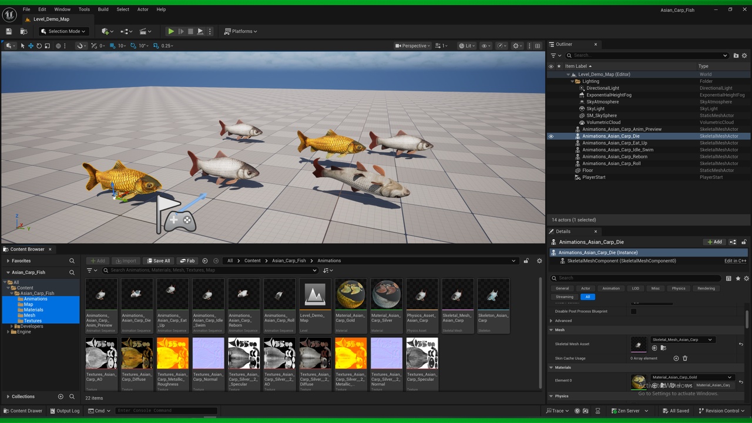Open the Output Log panel
The width and height of the screenshot is (752, 423).
(65, 411)
